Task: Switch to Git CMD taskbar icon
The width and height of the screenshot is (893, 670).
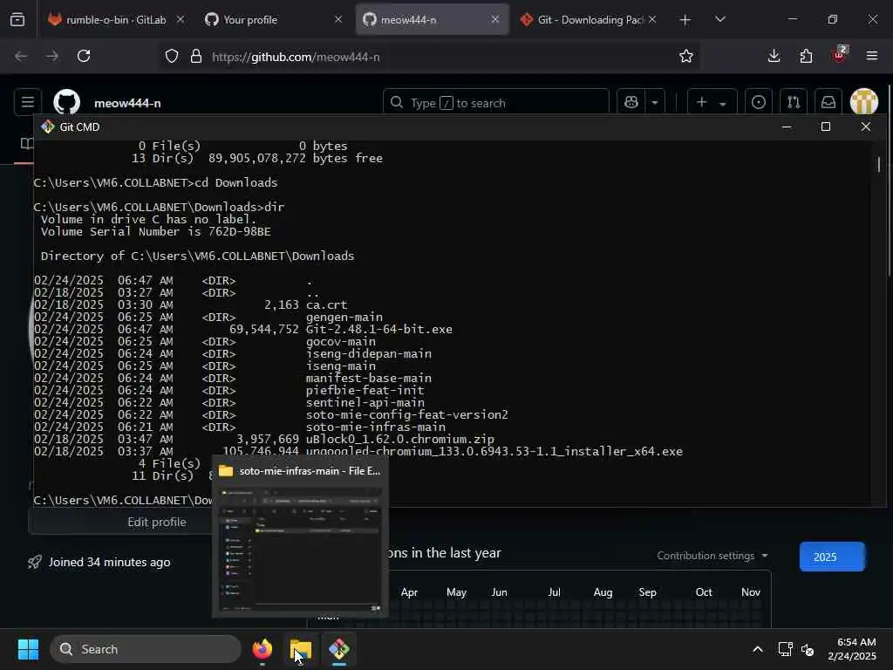Action: coord(339,649)
